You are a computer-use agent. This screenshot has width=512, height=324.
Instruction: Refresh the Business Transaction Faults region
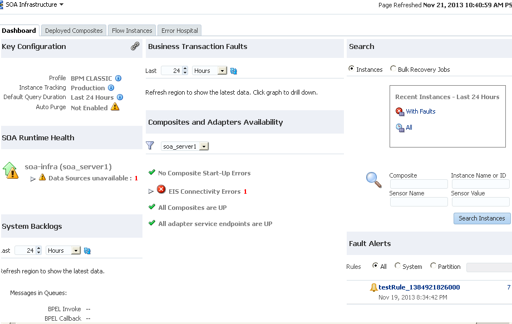pyautogui.click(x=234, y=71)
